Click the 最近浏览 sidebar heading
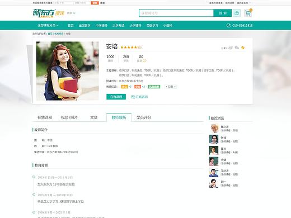Viewport: 291px width, 218px height. click(217, 118)
